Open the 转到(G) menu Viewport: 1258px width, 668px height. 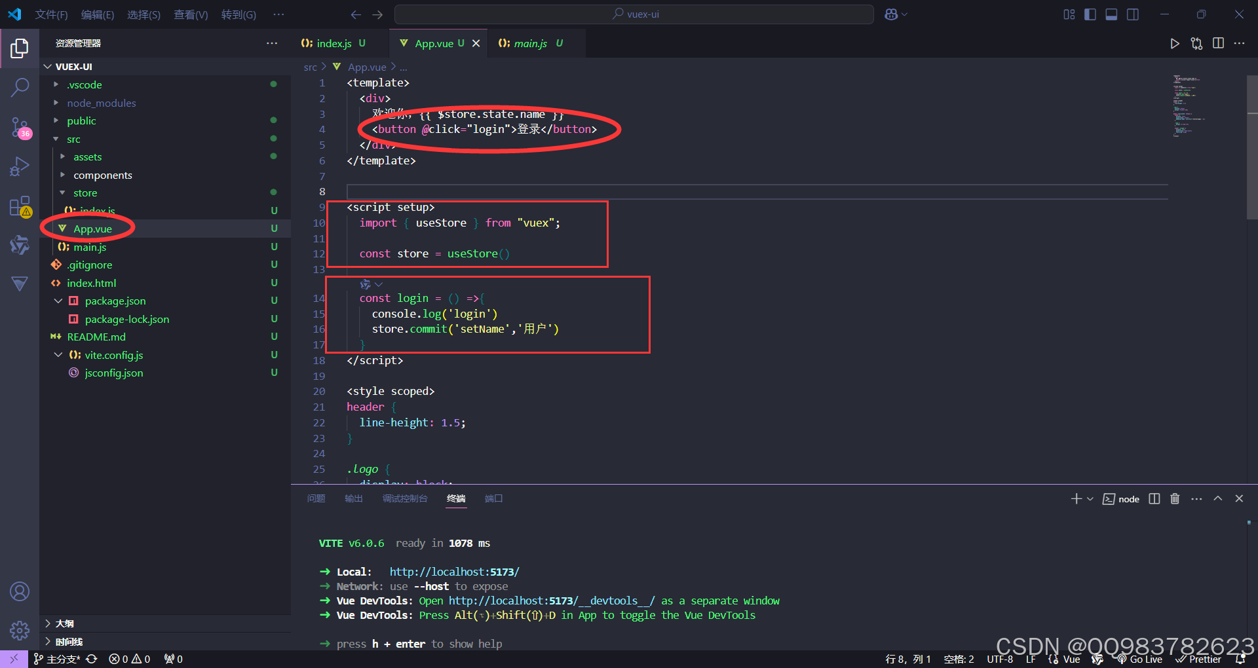click(238, 14)
